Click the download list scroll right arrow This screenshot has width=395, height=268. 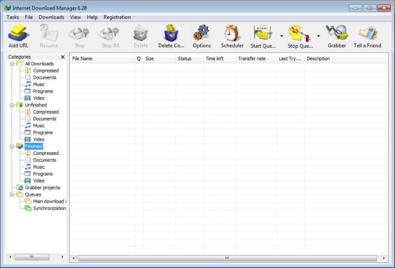pyautogui.click(x=384, y=258)
